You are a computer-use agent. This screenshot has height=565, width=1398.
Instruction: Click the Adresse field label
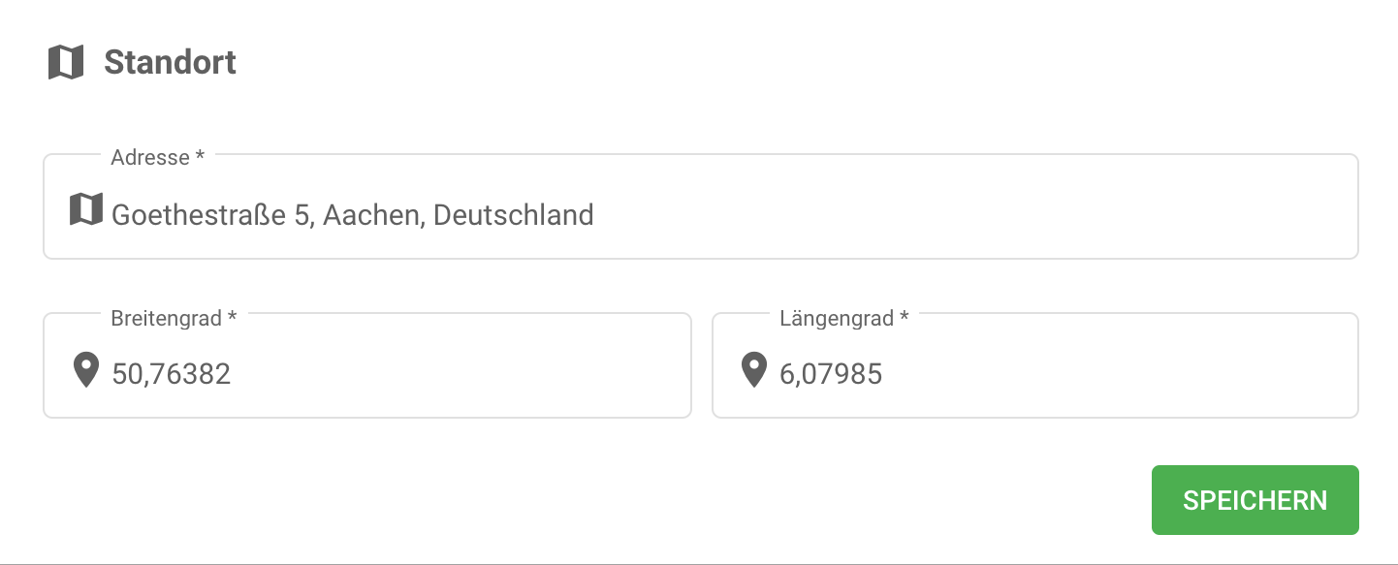(x=150, y=158)
